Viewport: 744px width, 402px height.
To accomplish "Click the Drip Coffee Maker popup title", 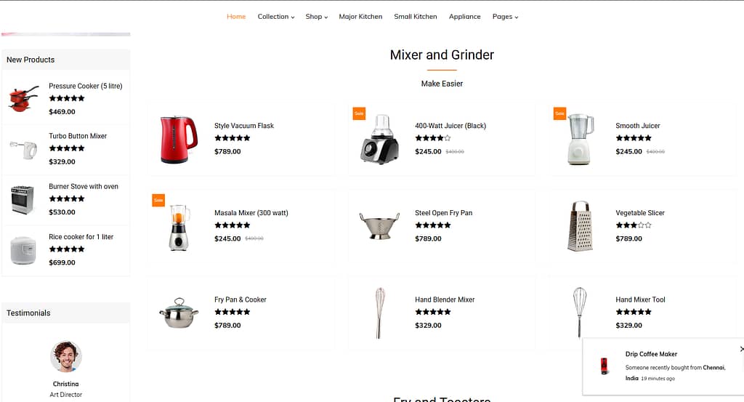I will coord(651,354).
